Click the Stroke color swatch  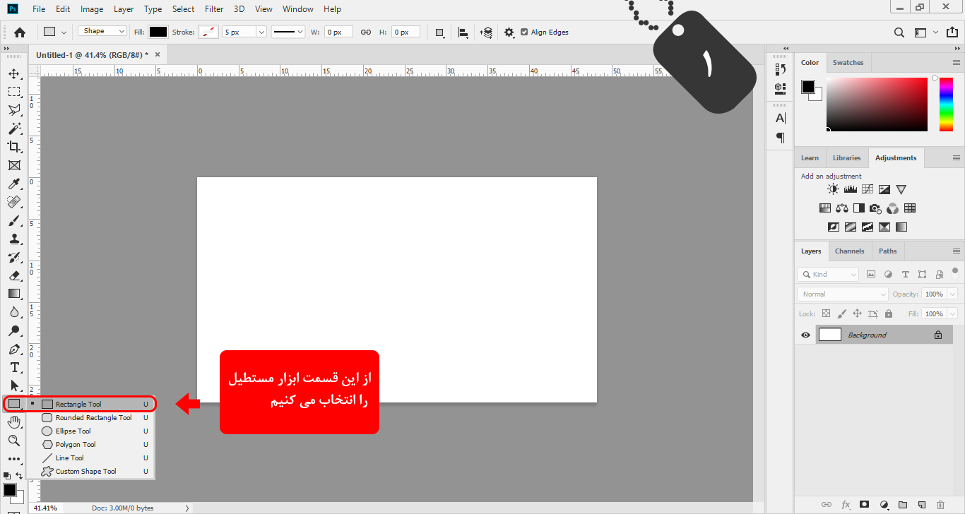[208, 32]
